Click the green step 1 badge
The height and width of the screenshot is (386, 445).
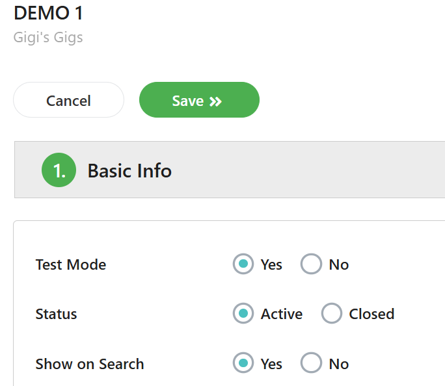pyautogui.click(x=59, y=171)
